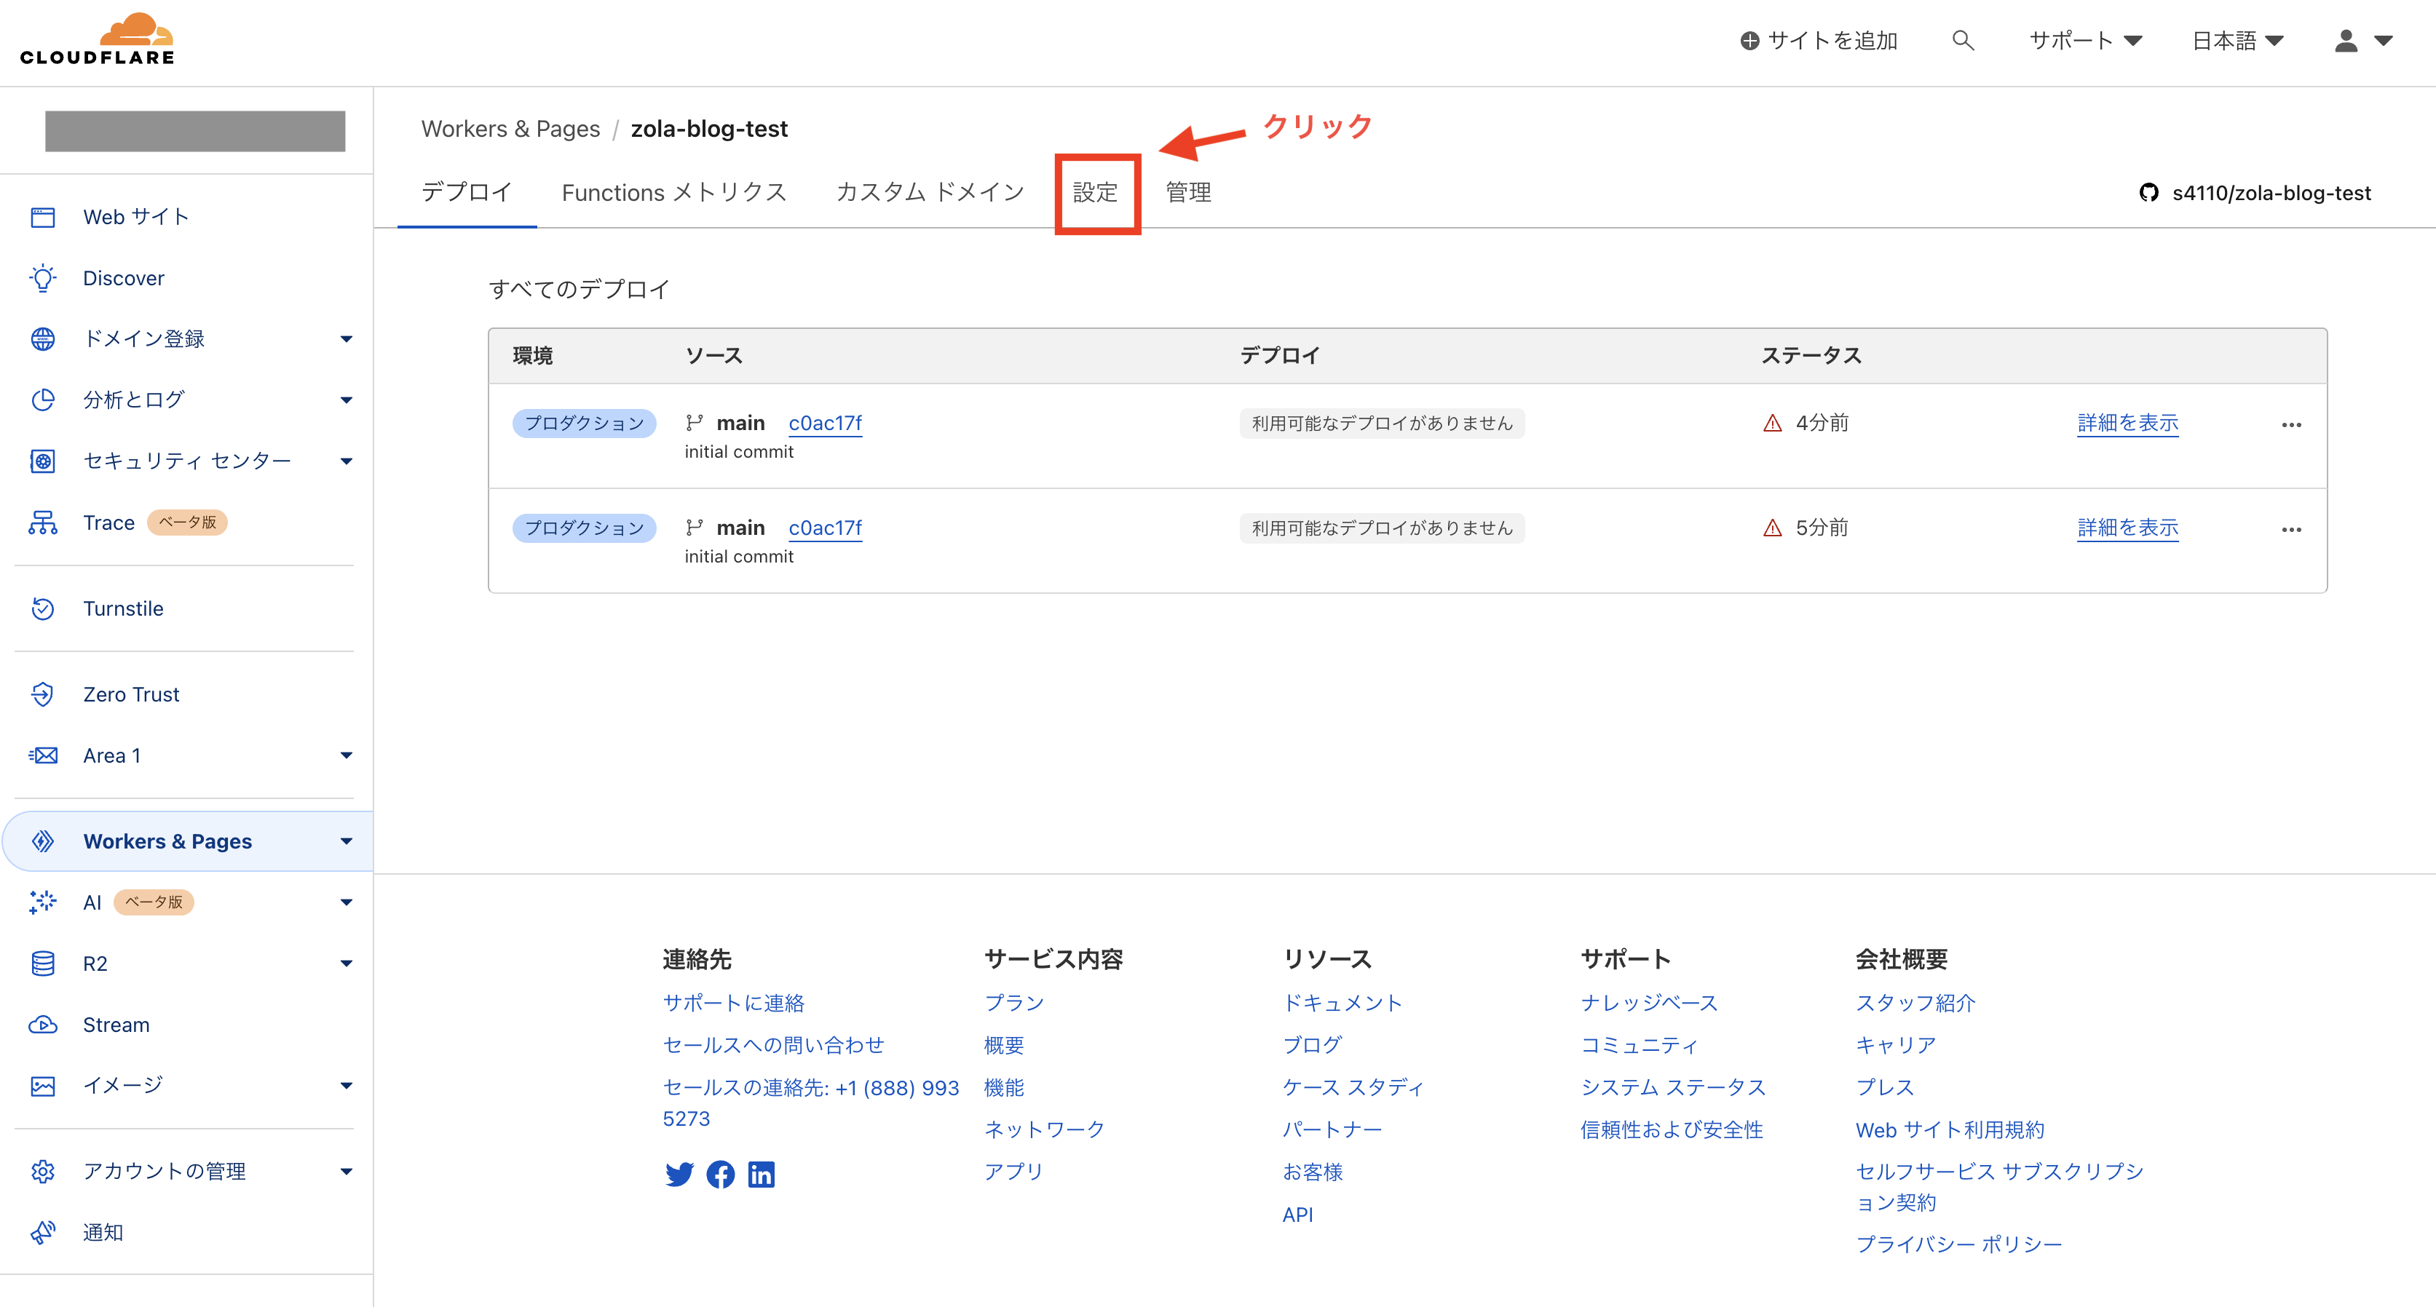This screenshot has width=2436, height=1307.
Task: Click the Discover lightbulb icon
Action: [x=42, y=278]
